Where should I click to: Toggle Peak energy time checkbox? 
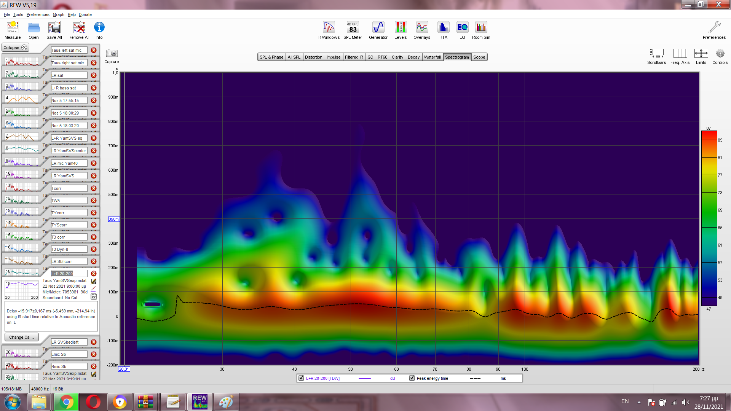click(x=412, y=378)
